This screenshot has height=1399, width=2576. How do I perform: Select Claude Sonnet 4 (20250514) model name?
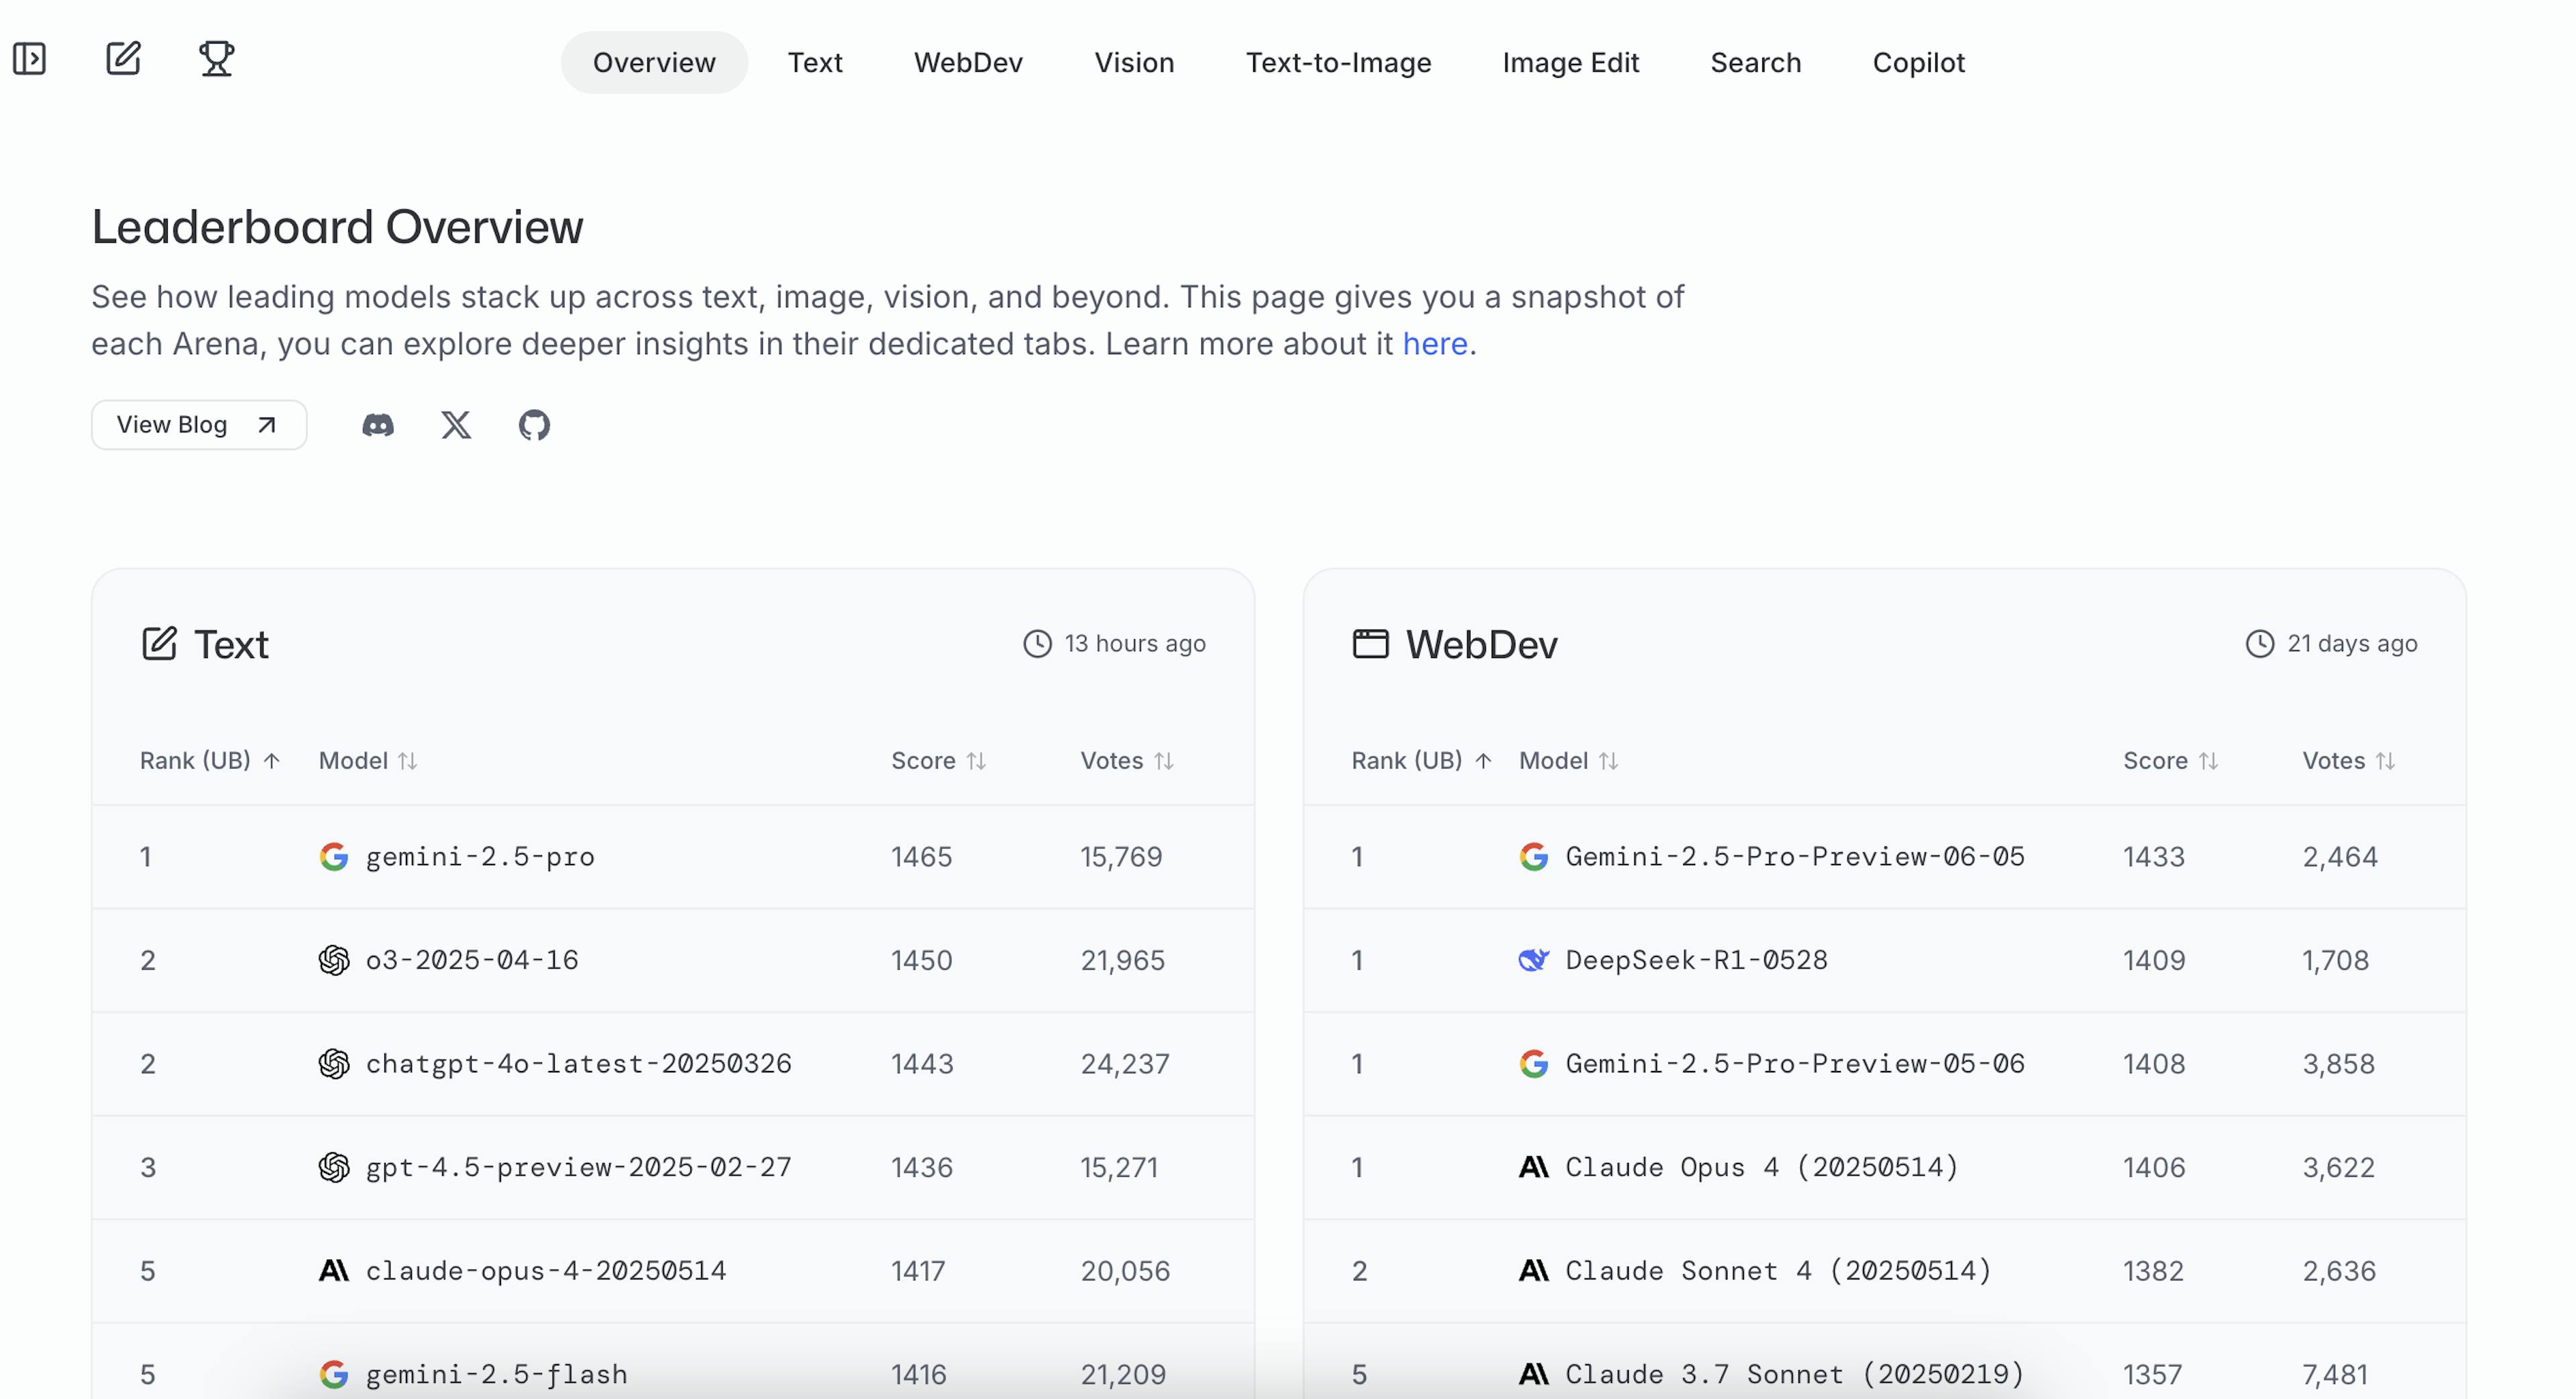[x=1778, y=1271]
